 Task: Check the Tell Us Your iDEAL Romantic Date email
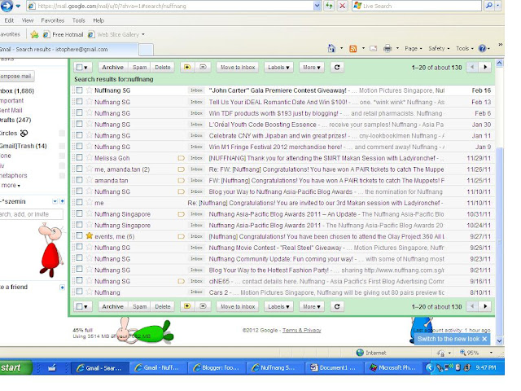[x=79, y=101]
